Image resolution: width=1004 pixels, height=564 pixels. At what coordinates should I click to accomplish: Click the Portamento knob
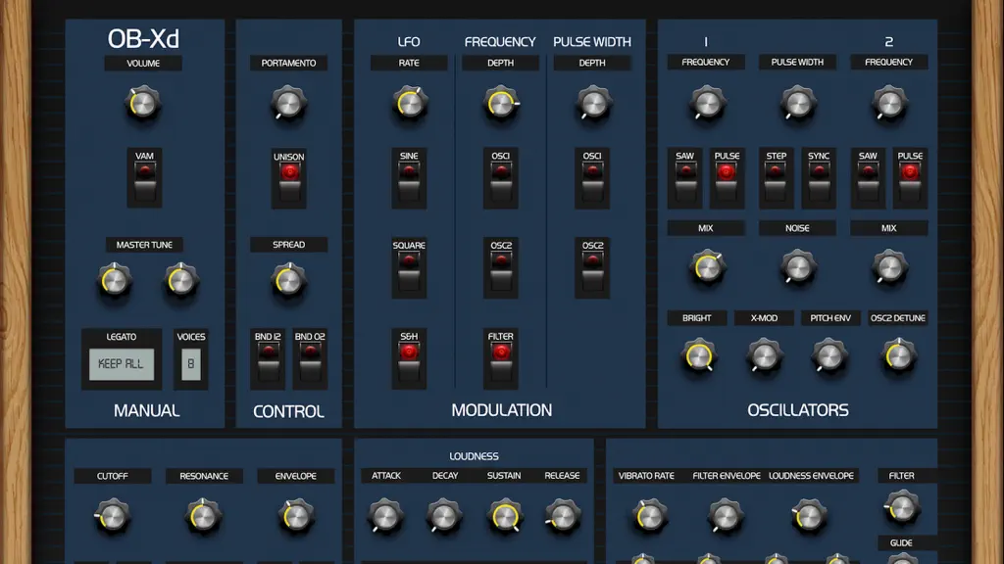point(288,104)
